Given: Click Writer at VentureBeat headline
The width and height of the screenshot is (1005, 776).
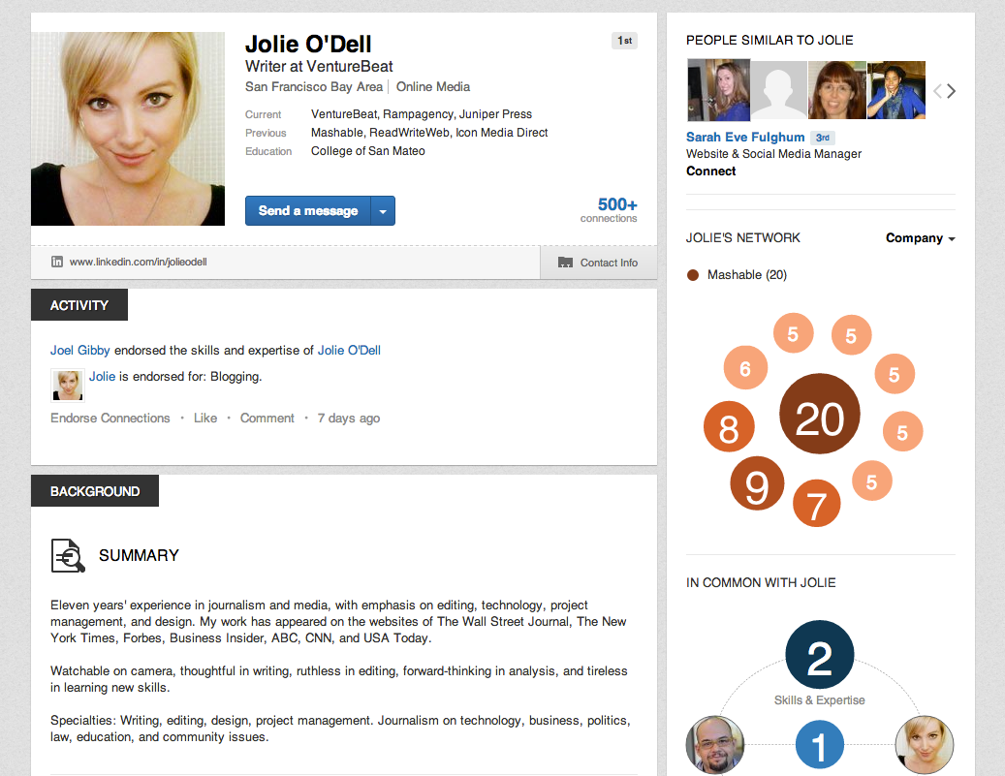Looking at the screenshot, I should pyautogui.click(x=319, y=66).
